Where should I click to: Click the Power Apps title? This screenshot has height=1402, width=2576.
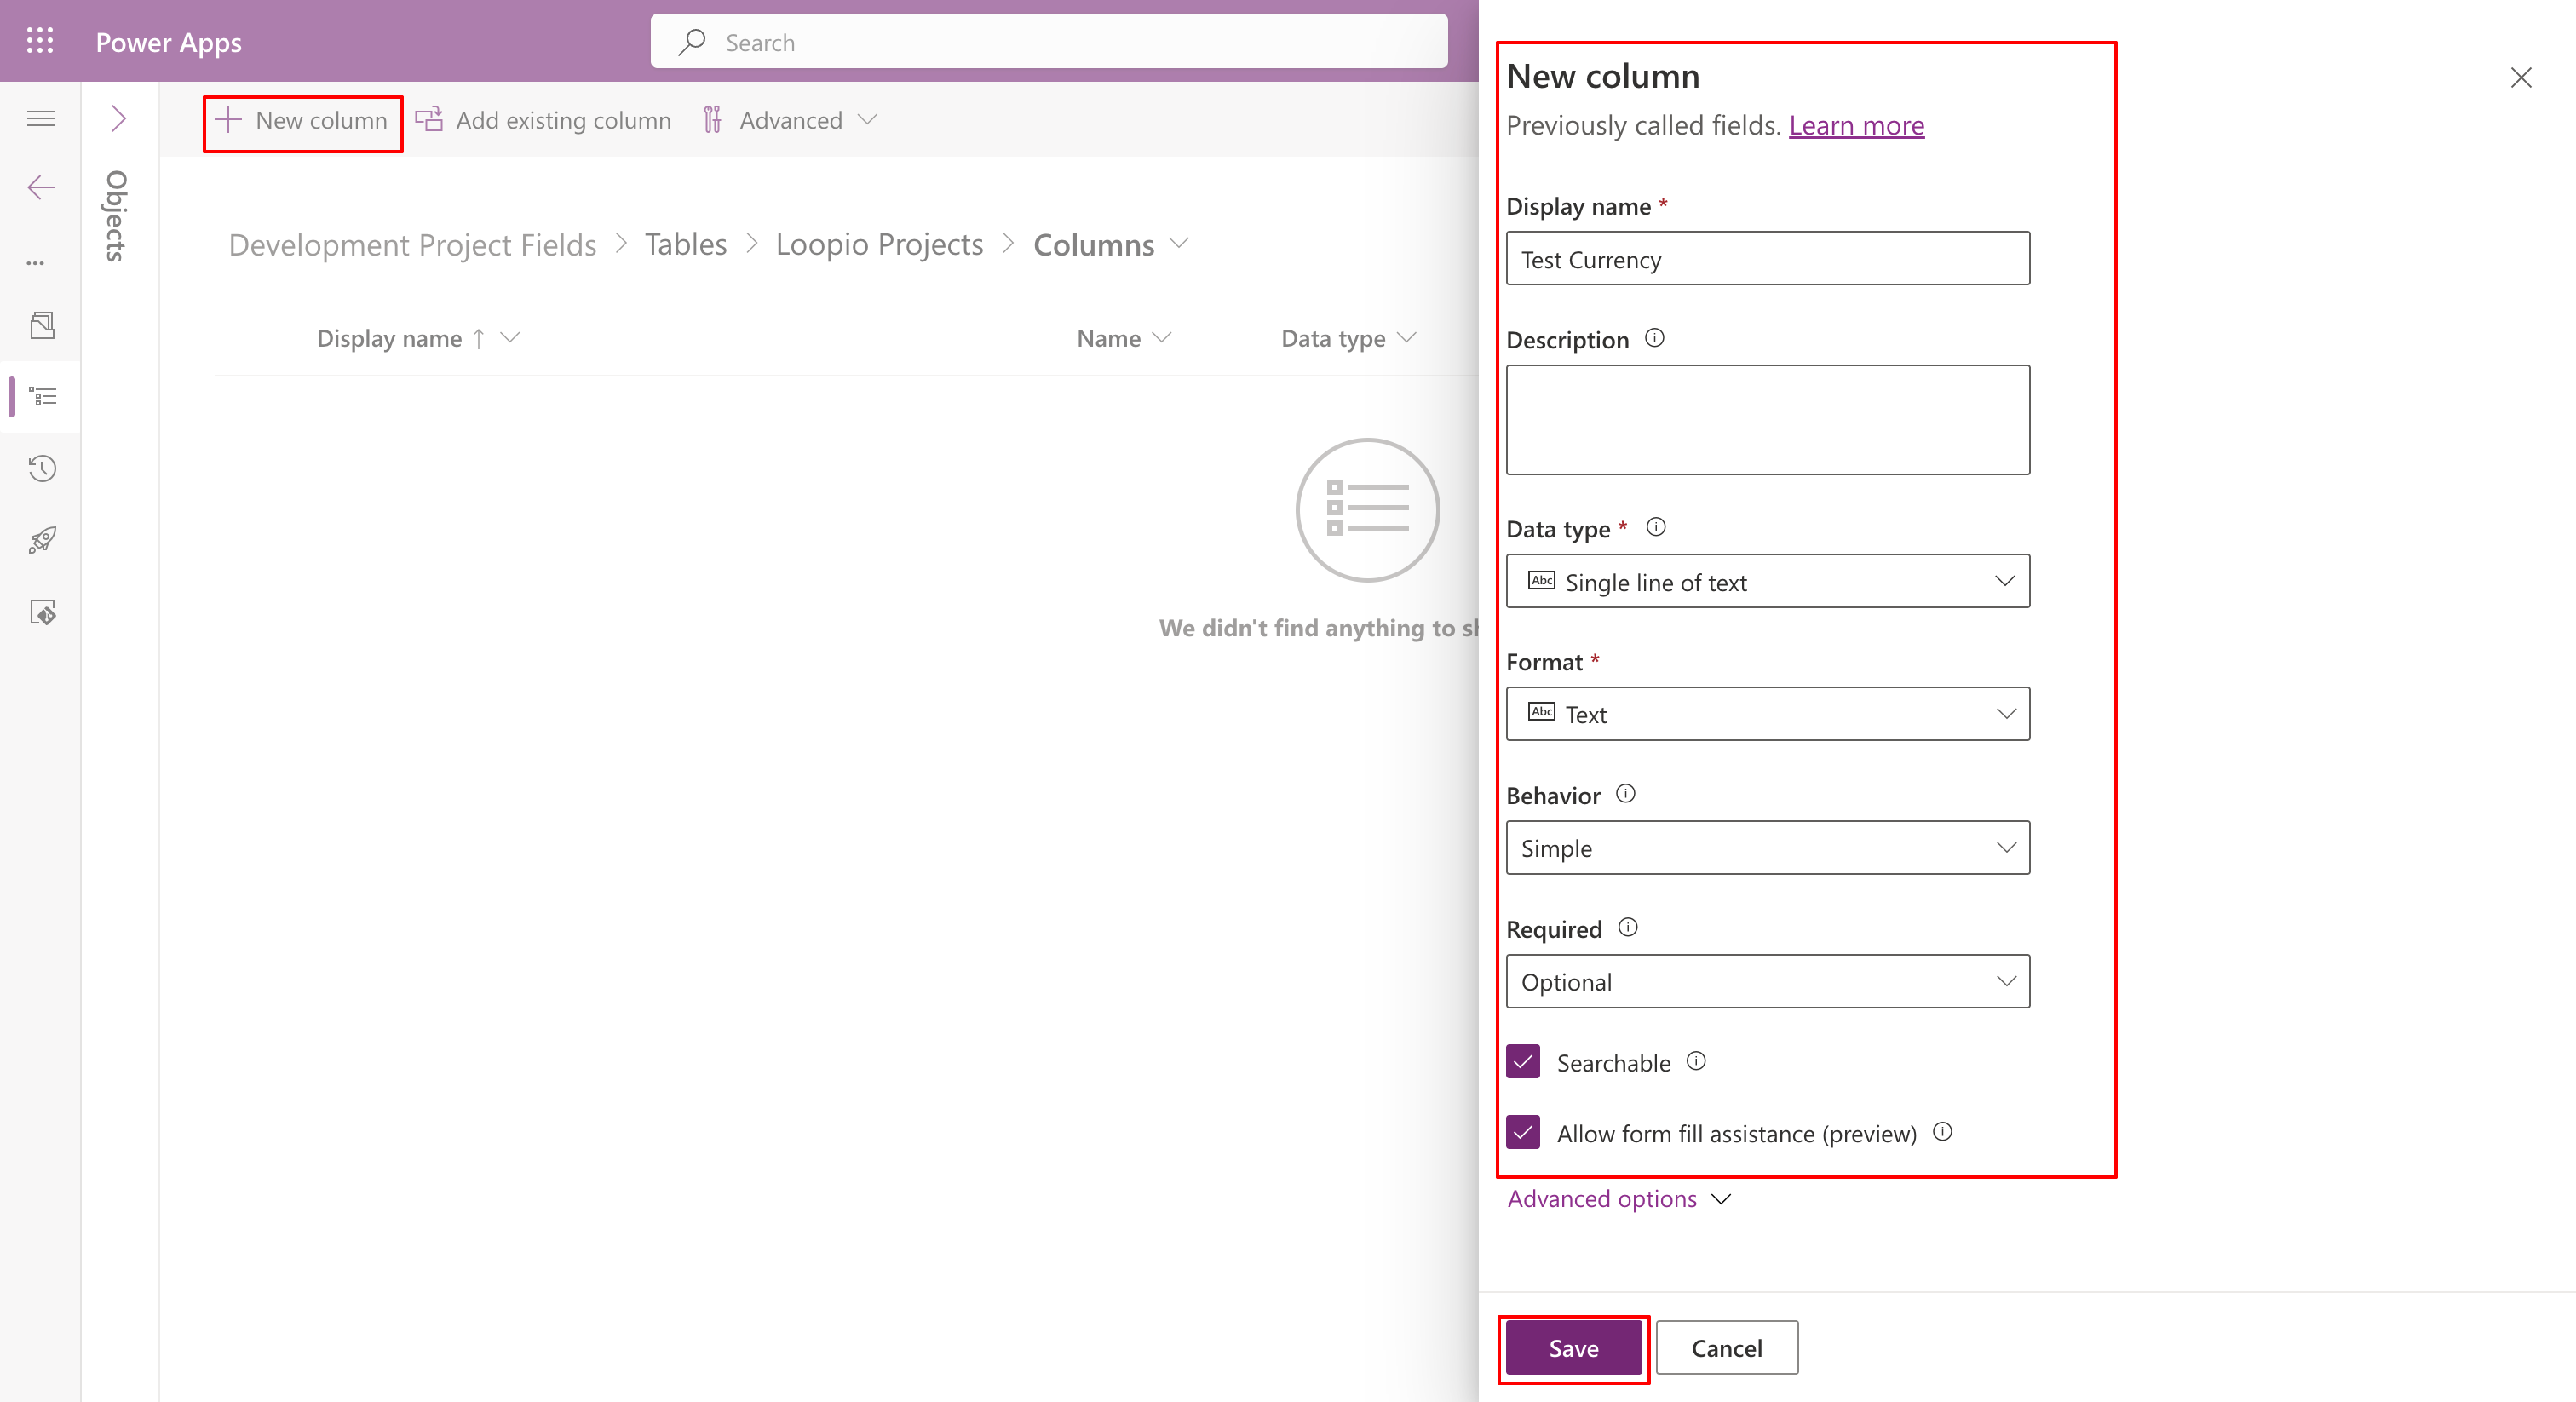click(169, 43)
